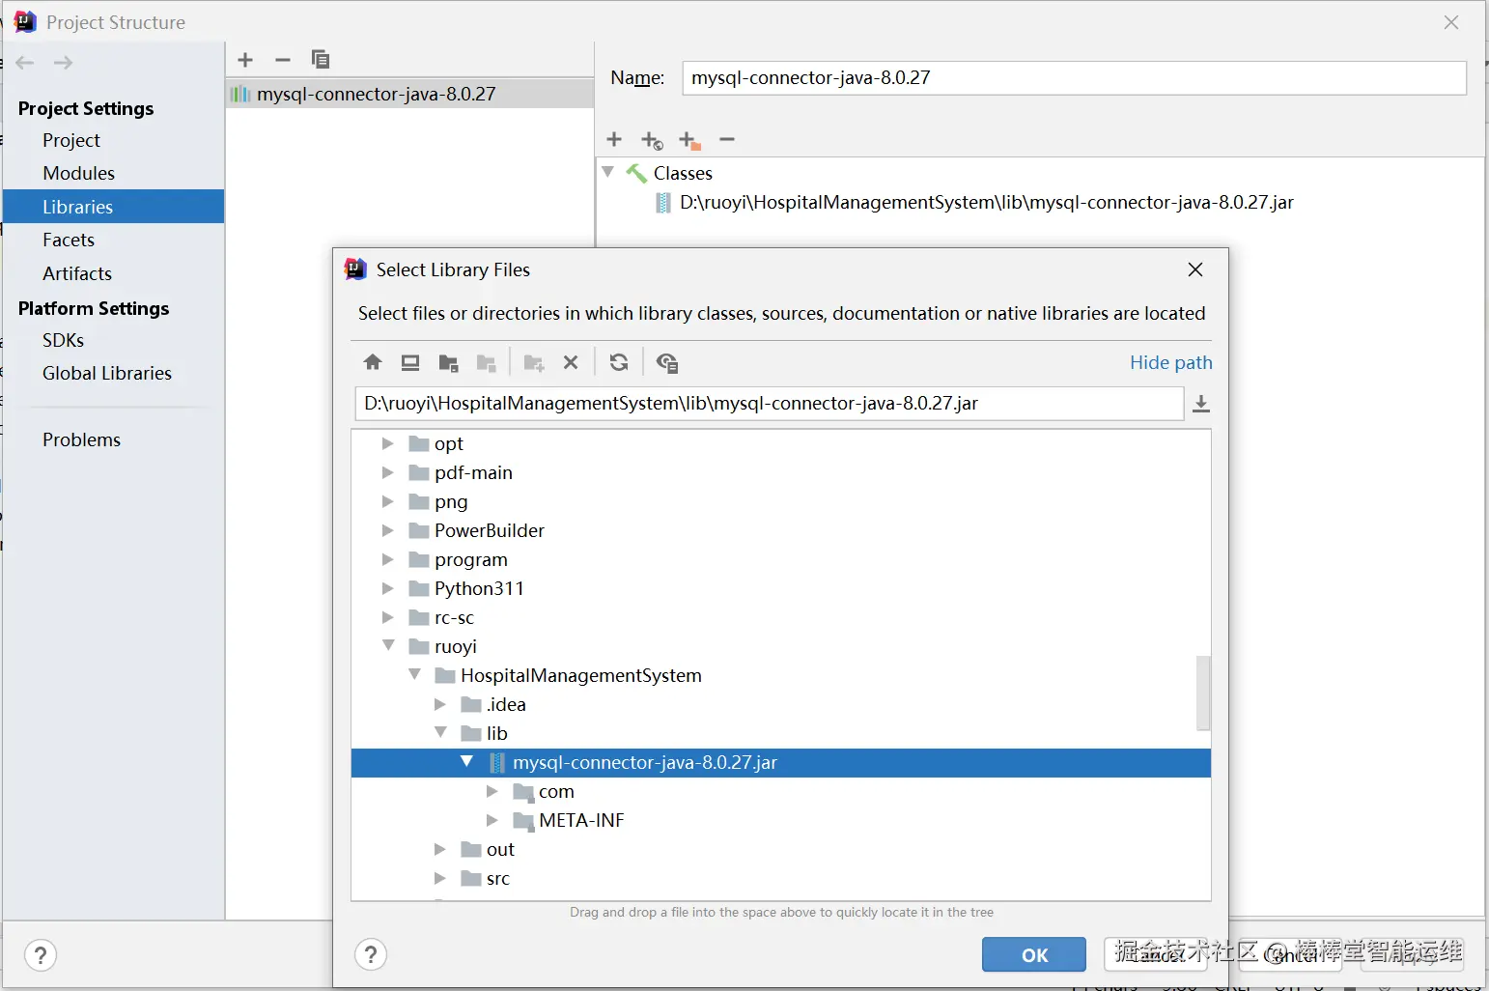Close the Select Library Files dialog
The width and height of the screenshot is (1489, 991).
1195,269
